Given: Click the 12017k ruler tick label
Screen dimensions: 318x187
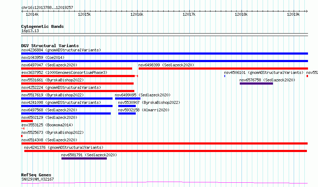Looking at the screenshot, I should 189,14.
